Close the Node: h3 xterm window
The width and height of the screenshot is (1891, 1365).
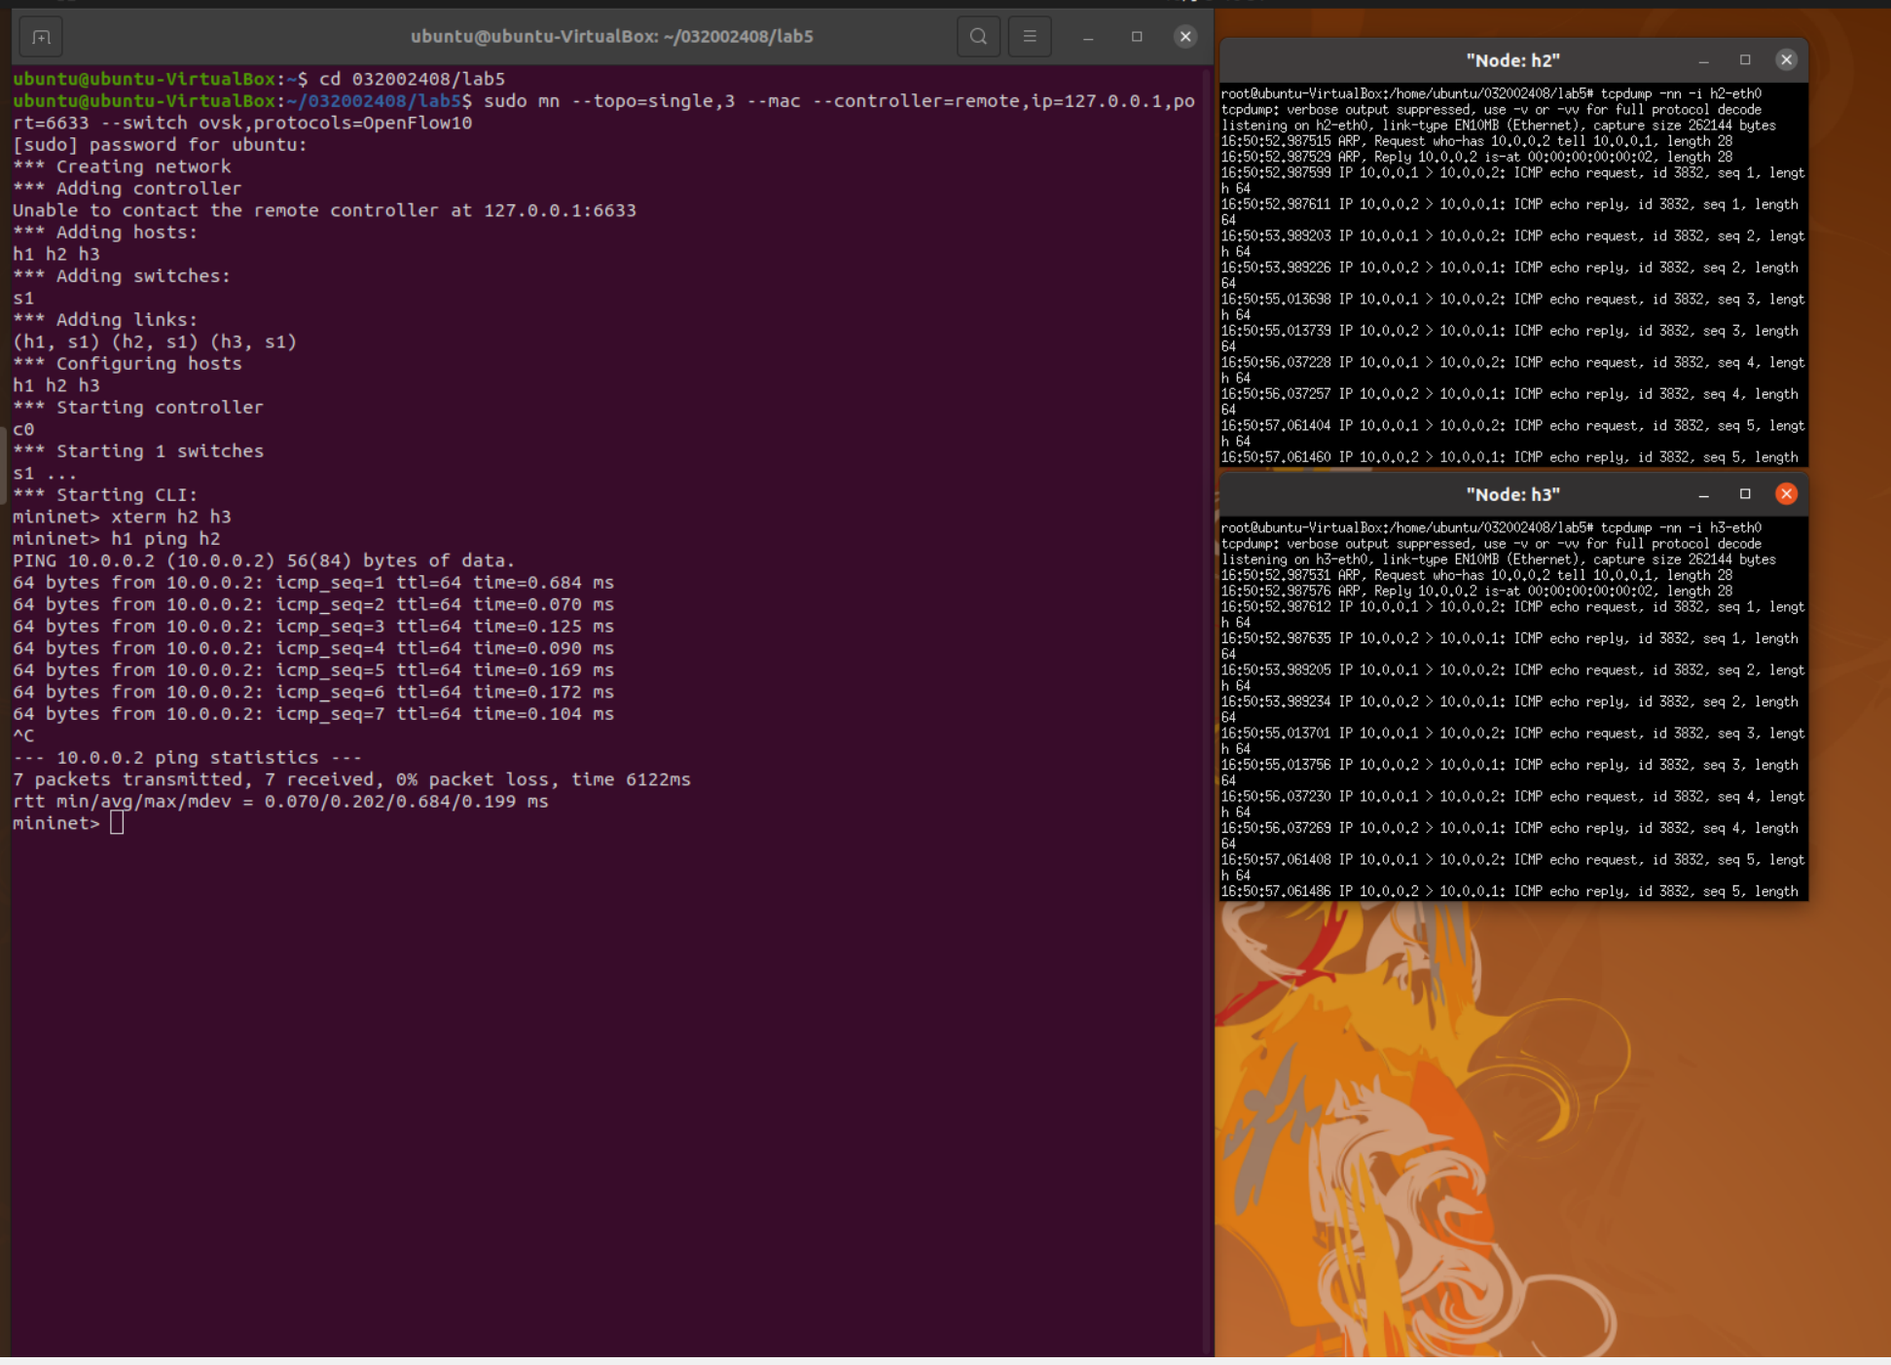coord(1786,494)
